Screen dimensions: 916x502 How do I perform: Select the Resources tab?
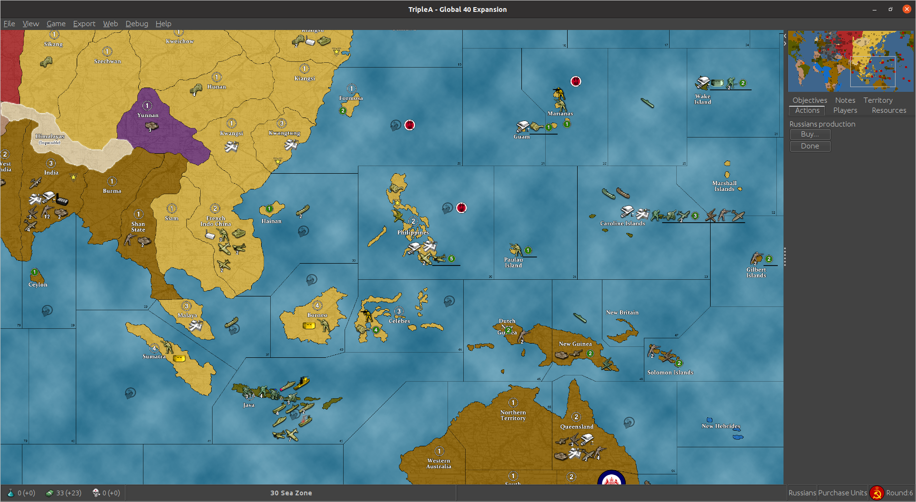[889, 110]
